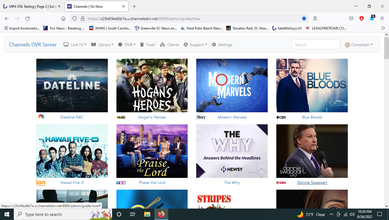This screenshot has width=389, height=220.
Task: Click the Pocket save icon
Action: click(x=351, y=18)
